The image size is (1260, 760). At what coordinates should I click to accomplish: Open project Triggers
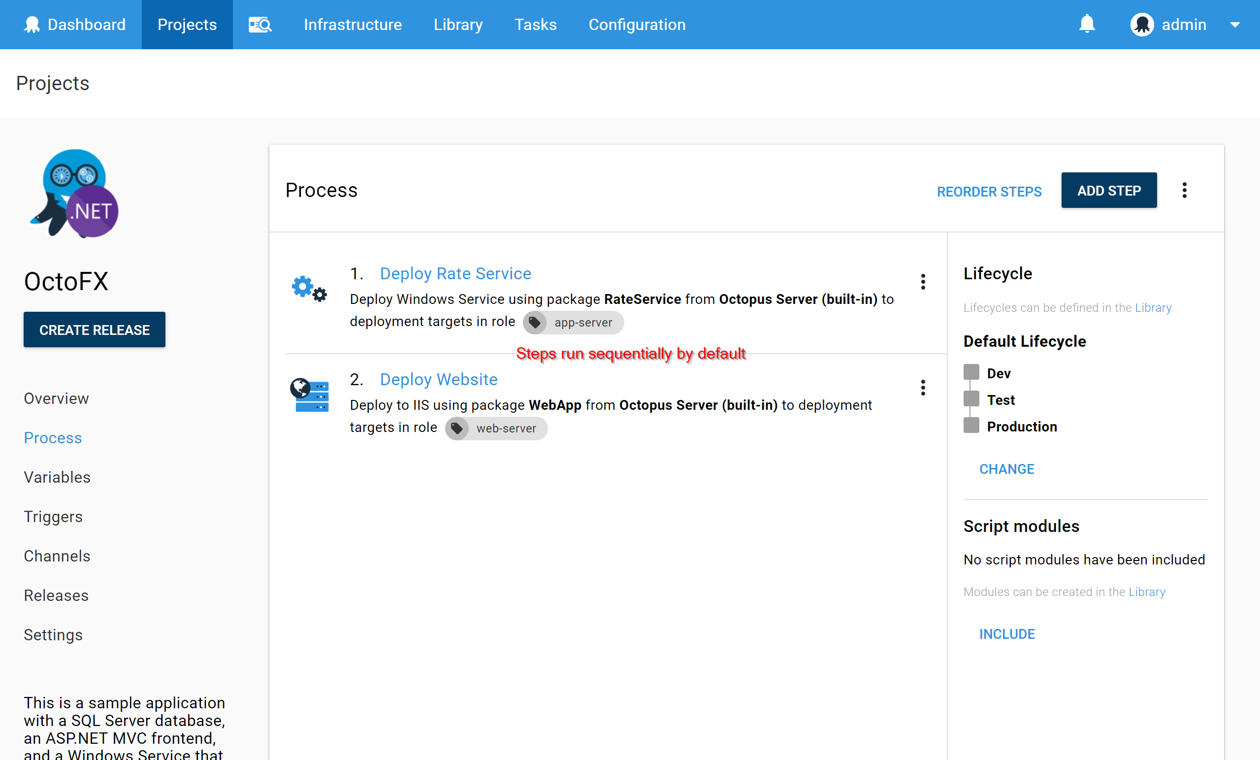(53, 517)
